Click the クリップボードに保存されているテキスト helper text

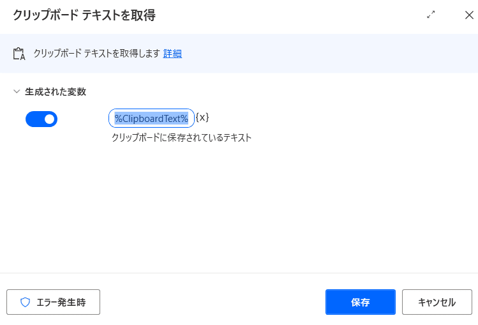tap(181, 137)
